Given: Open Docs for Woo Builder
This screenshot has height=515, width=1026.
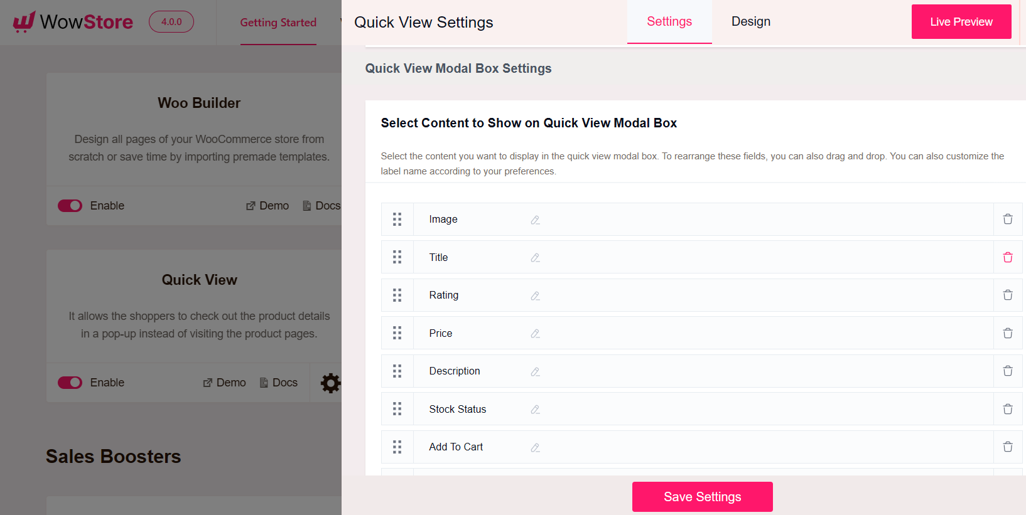Looking at the screenshot, I should click(321, 205).
